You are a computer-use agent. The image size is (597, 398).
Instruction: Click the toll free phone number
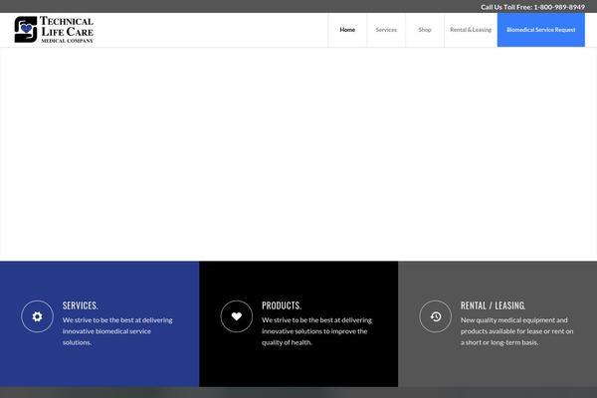coord(559,7)
